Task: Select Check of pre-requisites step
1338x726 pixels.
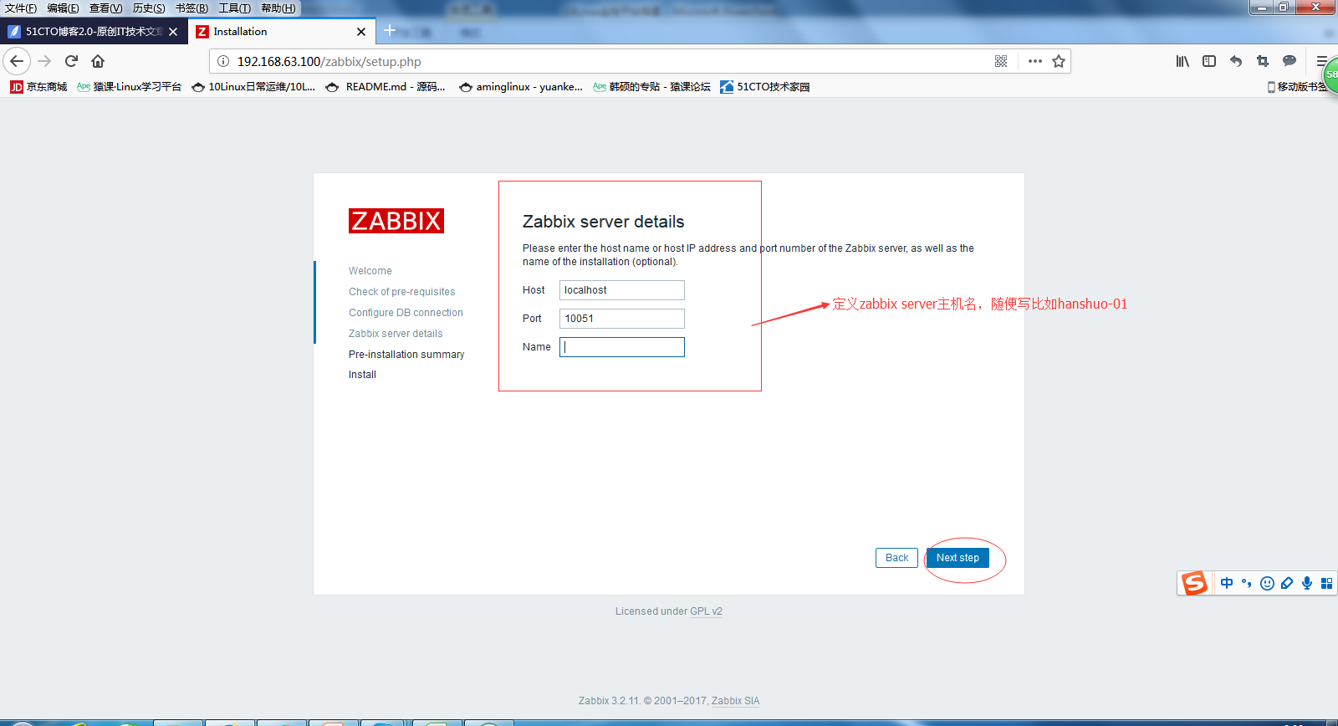Action: coord(402,292)
